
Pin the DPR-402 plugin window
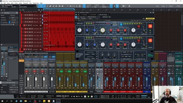[x=151, y=13]
